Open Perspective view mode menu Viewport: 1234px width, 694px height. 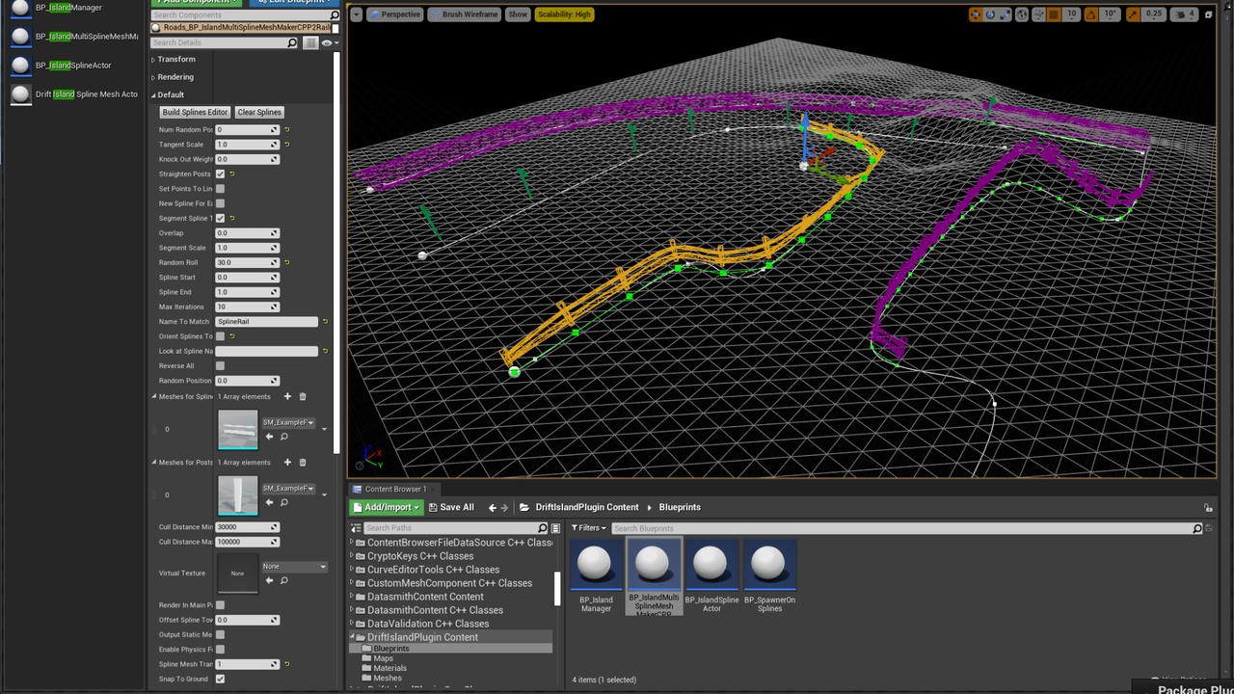(394, 14)
